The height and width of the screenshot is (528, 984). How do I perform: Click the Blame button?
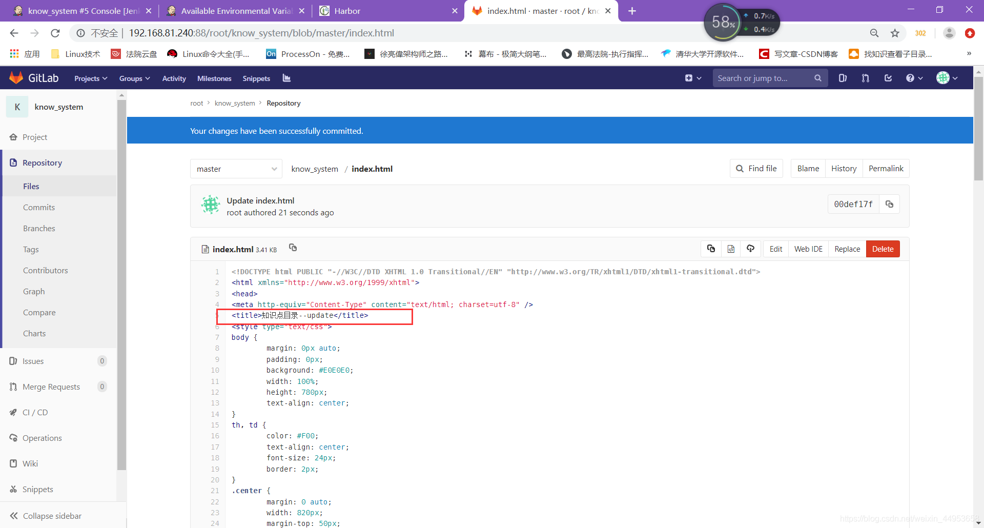tap(808, 168)
